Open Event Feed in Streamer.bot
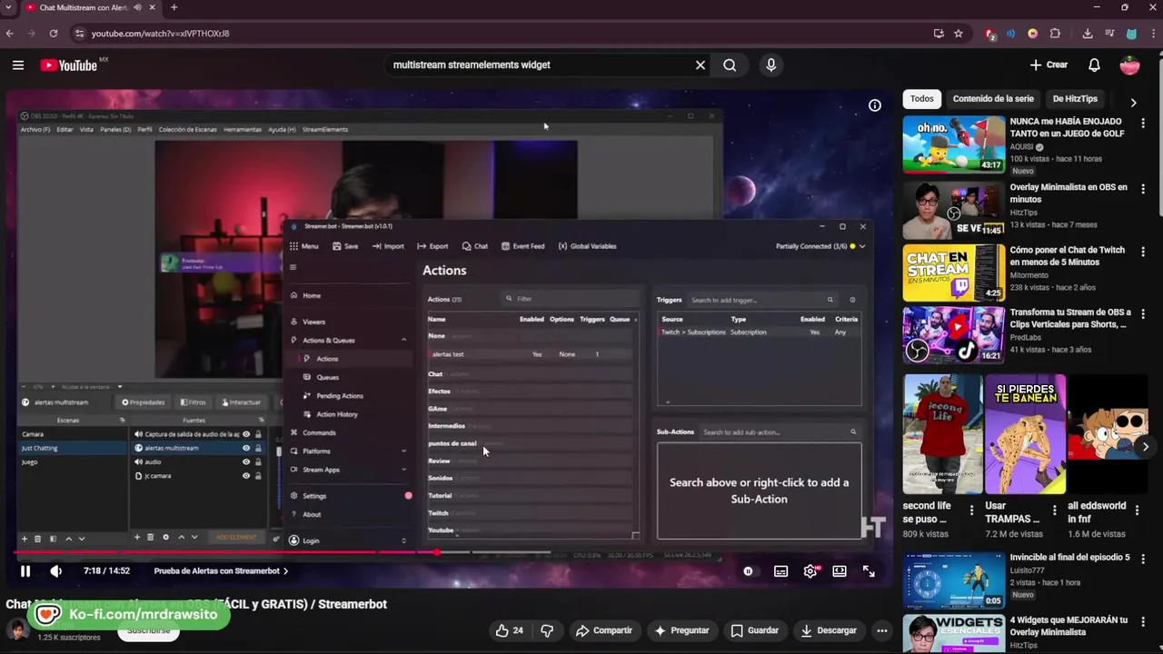 click(x=522, y=246)
